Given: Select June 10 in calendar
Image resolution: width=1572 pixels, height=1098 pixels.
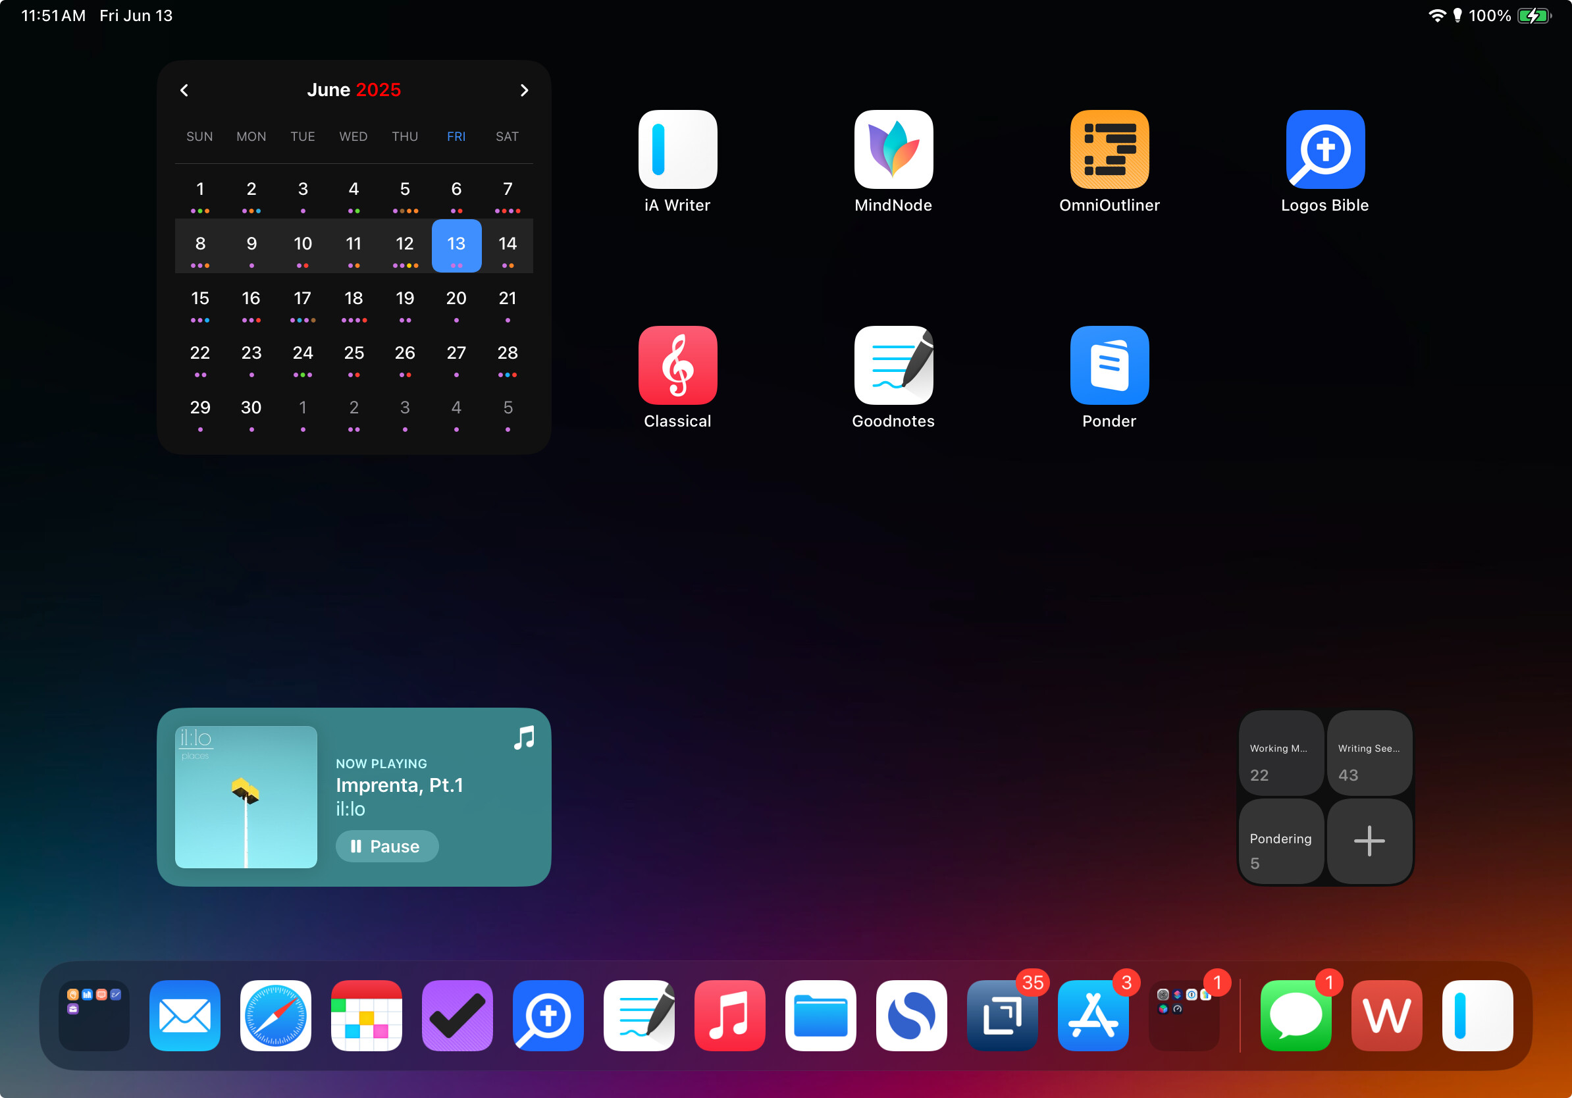Looking at the screenshot, I should [303, 246].
